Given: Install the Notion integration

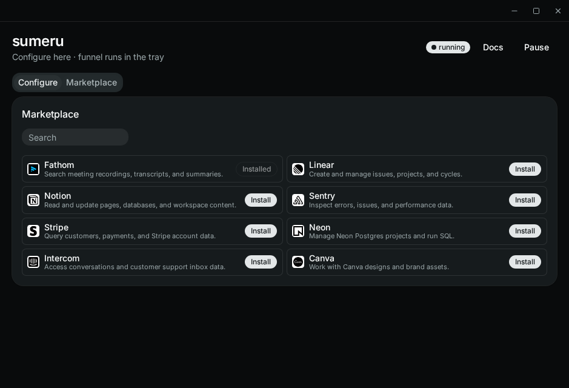Looking at the screenshot, I should coord(261,200).
